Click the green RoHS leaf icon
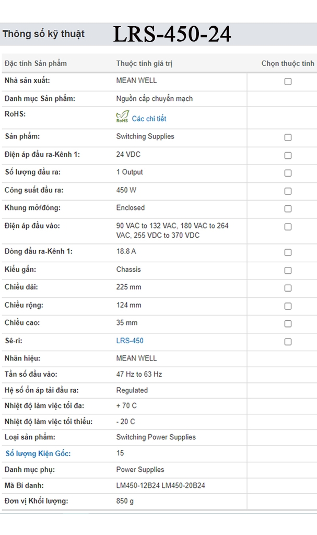The width and height of the screenshot is (317, 535). click(122, 118)
